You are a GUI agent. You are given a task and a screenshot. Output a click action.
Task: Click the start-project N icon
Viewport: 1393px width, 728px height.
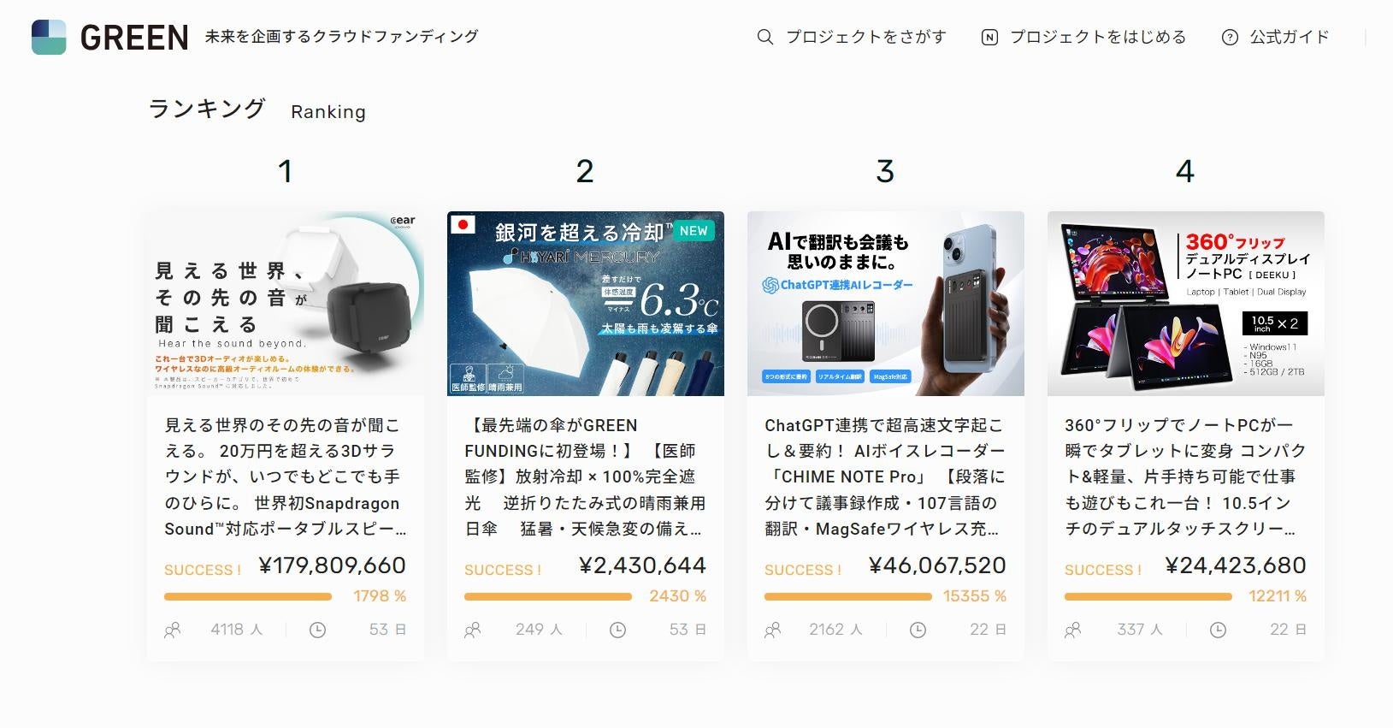(989, 37)
